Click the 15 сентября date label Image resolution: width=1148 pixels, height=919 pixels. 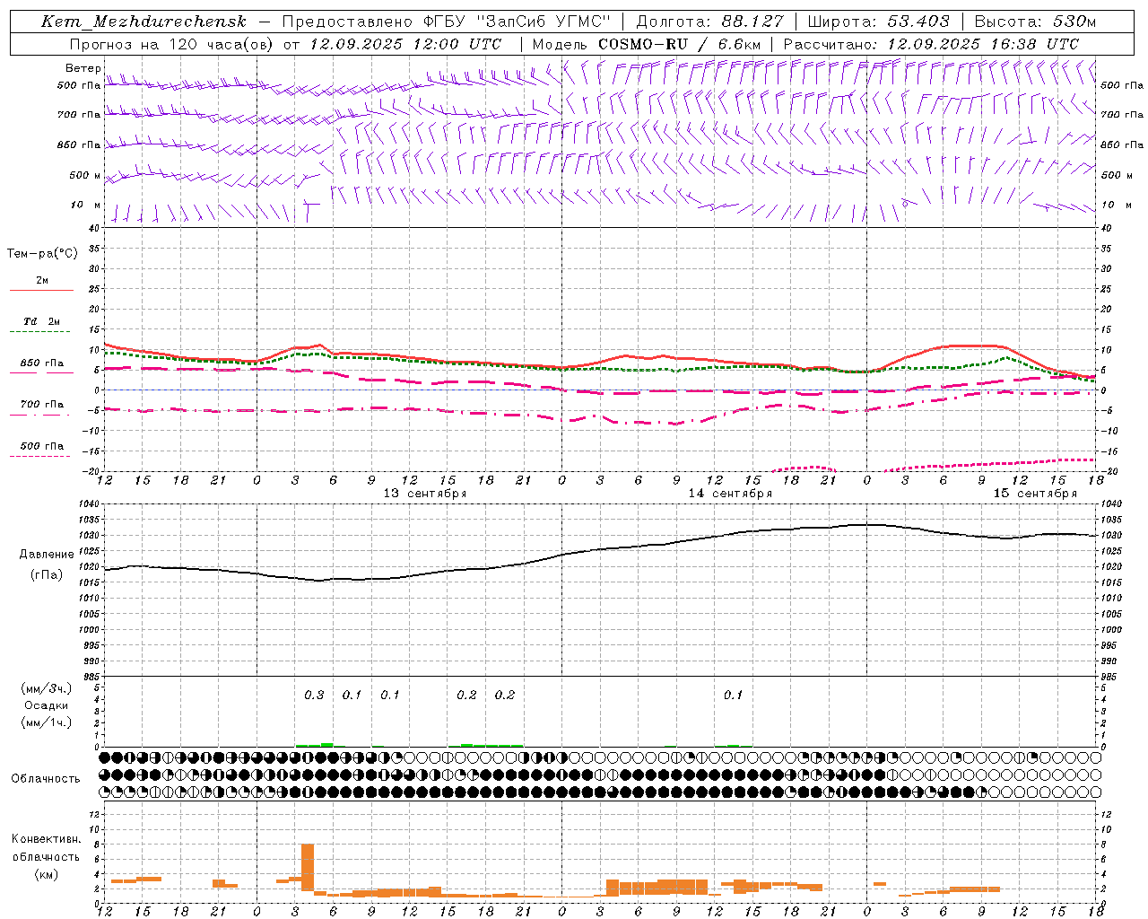(x=1035, y=494)
